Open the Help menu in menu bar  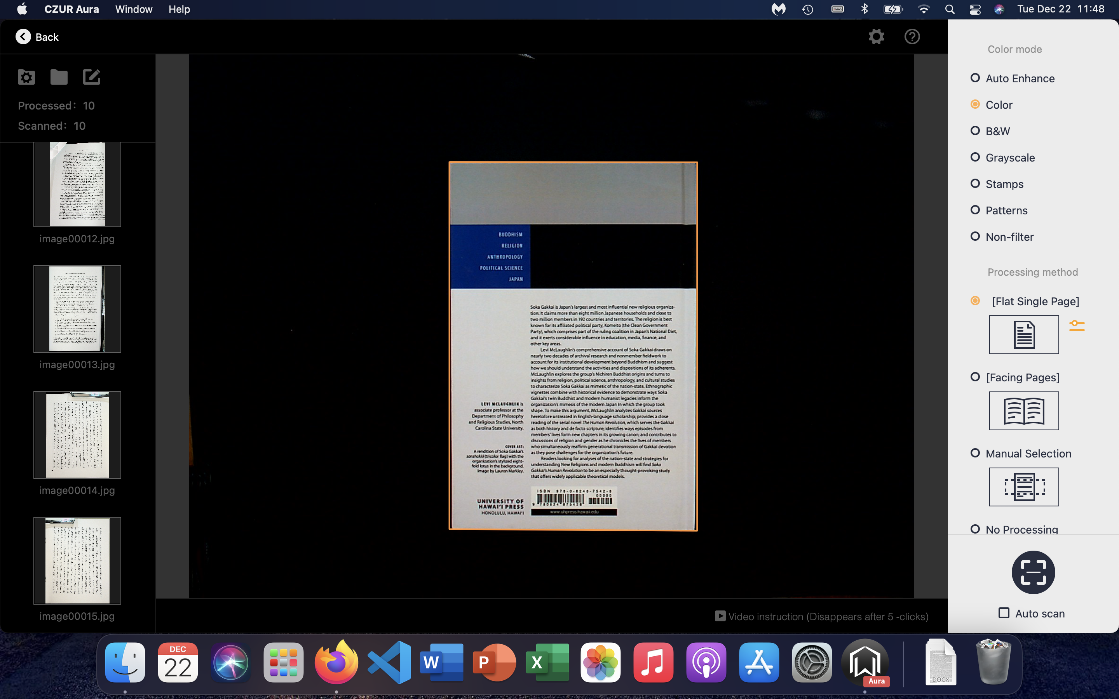179,9
